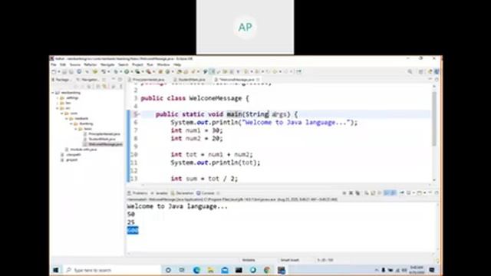Select WelcomeMessage.java in Package Explorer
491x276 pixels.
pos(103,144)
